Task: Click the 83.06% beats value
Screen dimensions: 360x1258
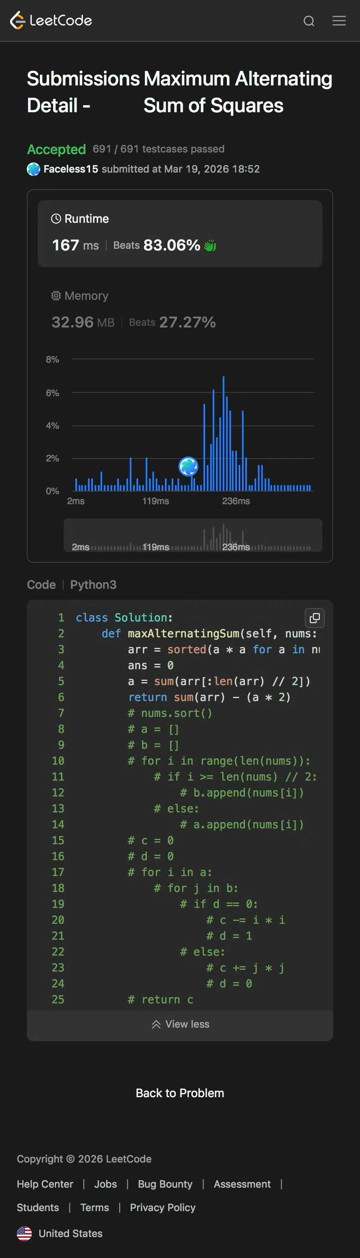Action: 172,245
